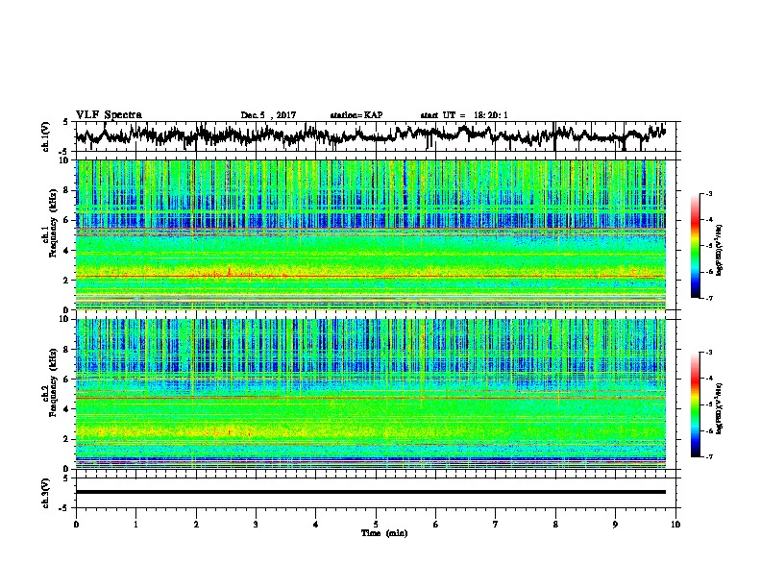761x588 pixels.
Task: Click the ch.1 voltage waveform trace
Action: pyautogui.click(x=371, y=135)
